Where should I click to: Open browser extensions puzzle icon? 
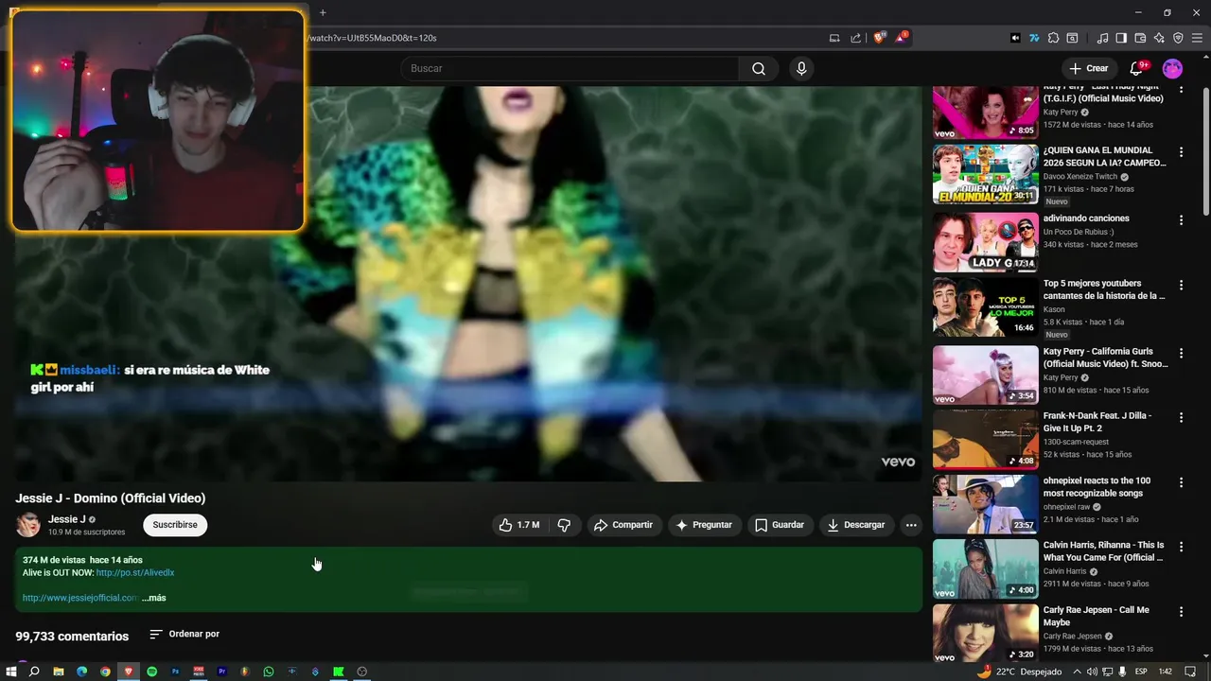(x=1053, y=38)
